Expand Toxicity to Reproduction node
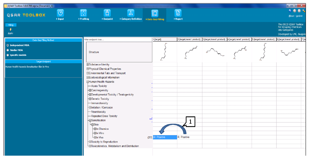Screen dimensions: 310x157 (x=90, y=142)
